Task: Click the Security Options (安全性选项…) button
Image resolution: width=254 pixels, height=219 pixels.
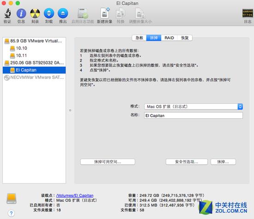Action: point(187,162)
